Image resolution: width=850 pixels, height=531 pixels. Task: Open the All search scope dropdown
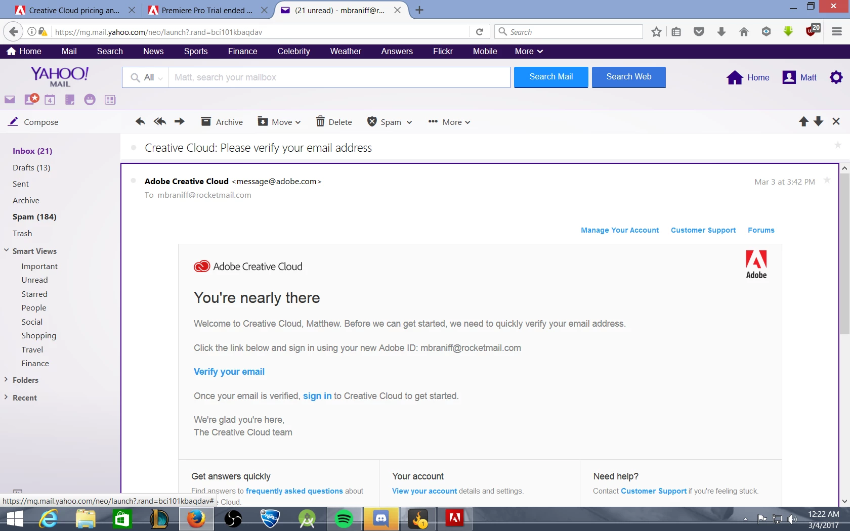tap(146, 77)
